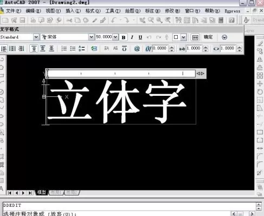This screenshot has width=264, height=216.
Task: Open the 帮助 menu
Action: coord(213,11)
